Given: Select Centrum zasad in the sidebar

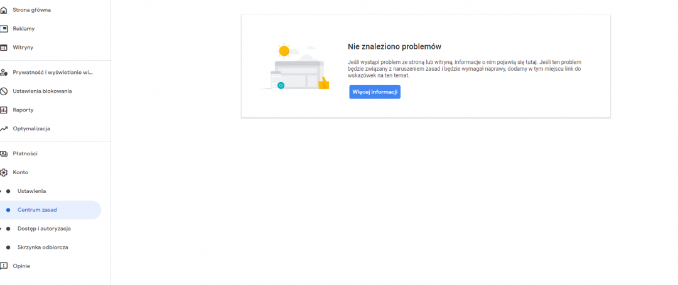Looking at the screenshot, I should (x=37, y=210).
